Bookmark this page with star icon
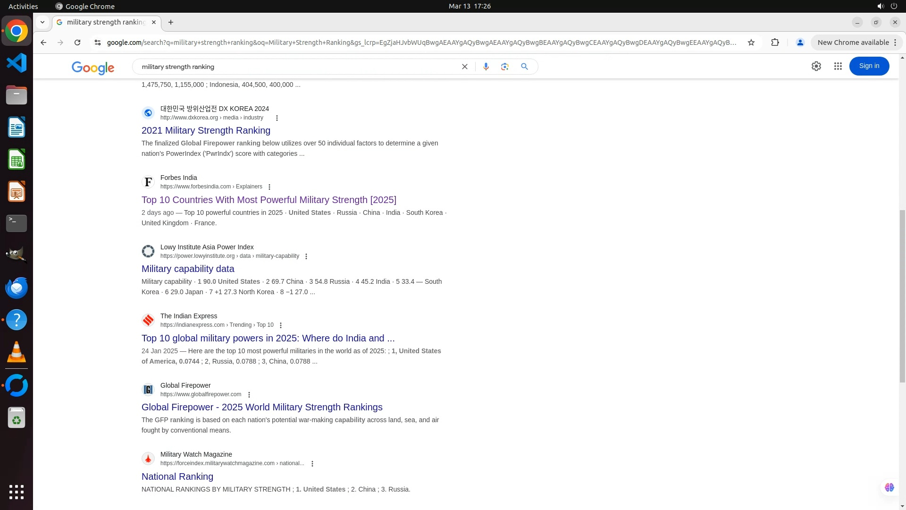Screen dimensions: 906x510 click(751, 42)
